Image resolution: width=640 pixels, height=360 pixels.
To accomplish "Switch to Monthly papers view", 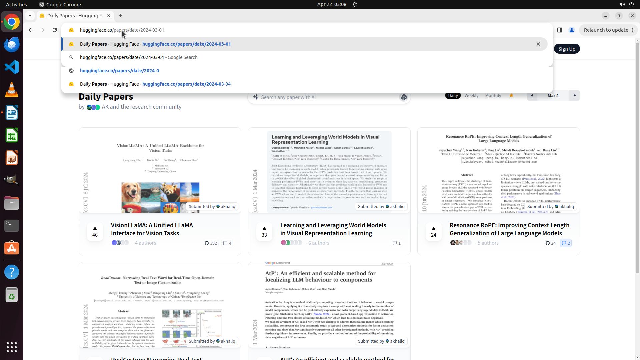I will (493, 95).
